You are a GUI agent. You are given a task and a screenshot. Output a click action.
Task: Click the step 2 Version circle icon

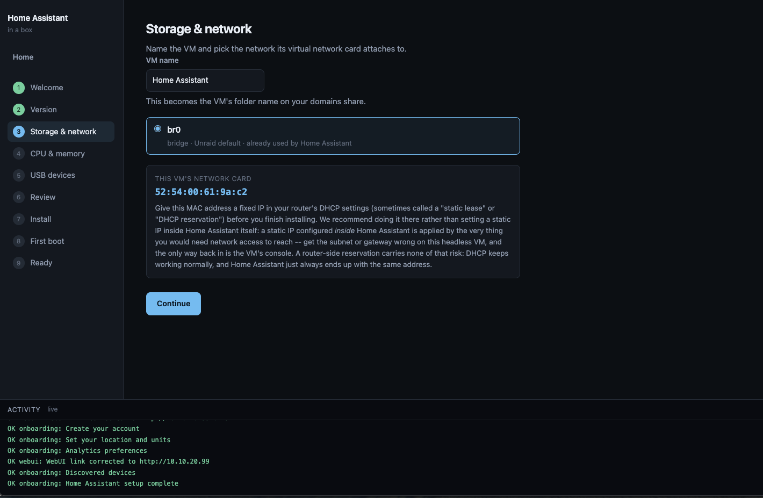click(19, 110)
